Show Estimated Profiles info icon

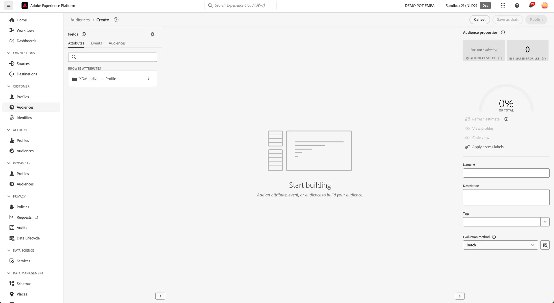(544, 59)
